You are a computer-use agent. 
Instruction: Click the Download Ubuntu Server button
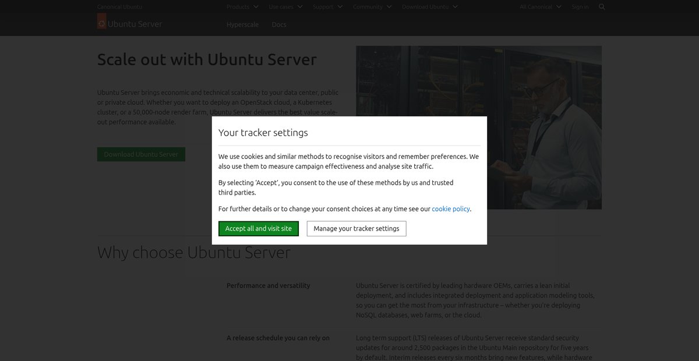click(x=141, y=154)
